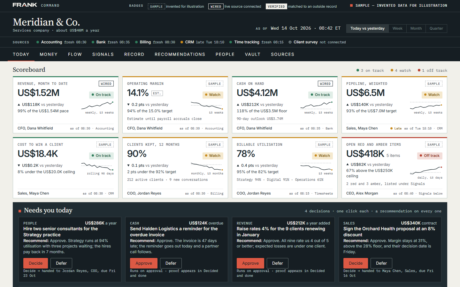Click the Billing source status
The width and height of the screenshot is (460, 287).
[x=155, y=42]
